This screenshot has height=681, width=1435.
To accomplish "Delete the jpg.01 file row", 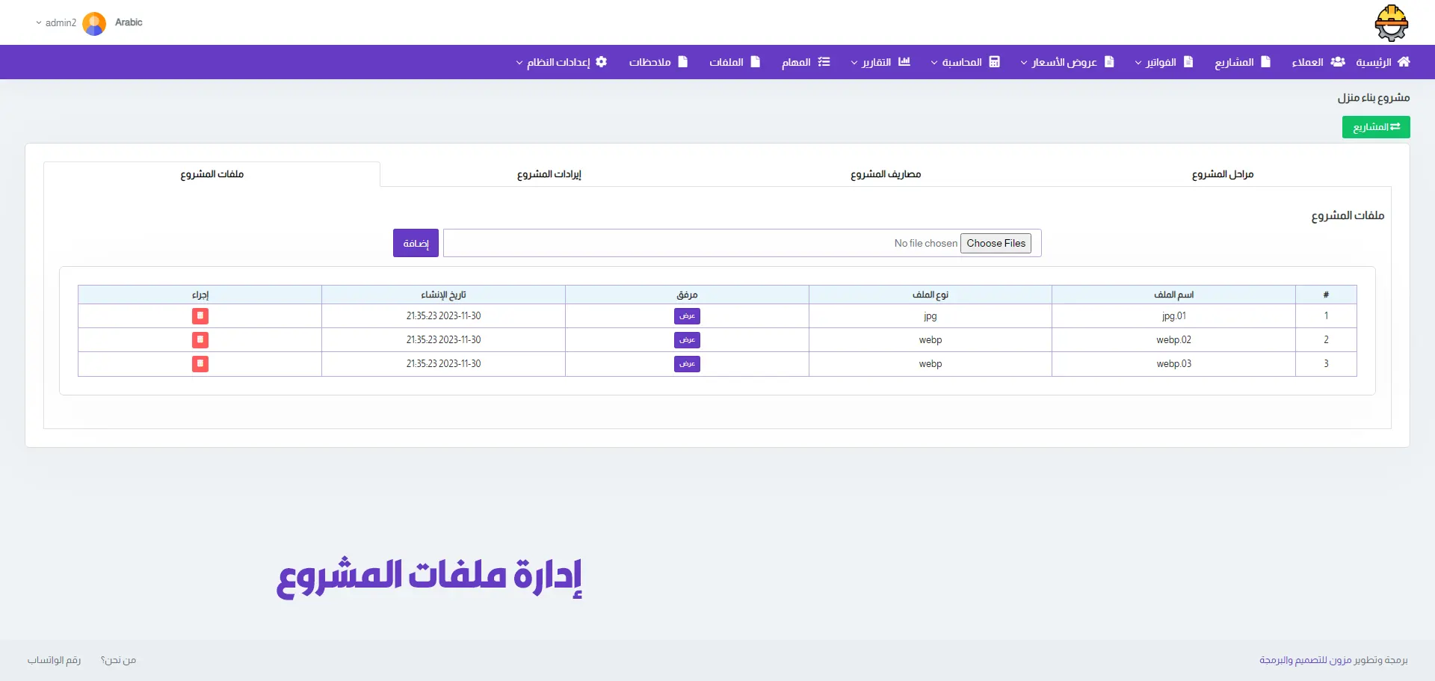I will click(200, 316).
